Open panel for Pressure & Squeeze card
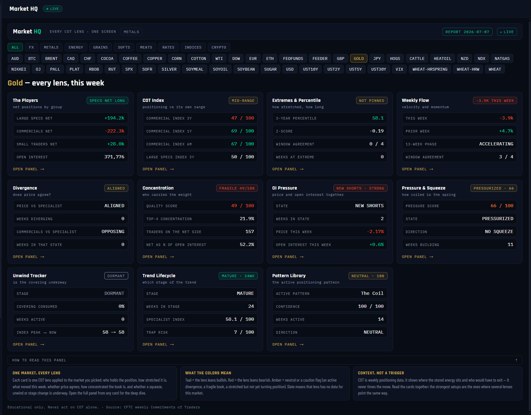This screenshot has height=415, width=531. point(418,257)
